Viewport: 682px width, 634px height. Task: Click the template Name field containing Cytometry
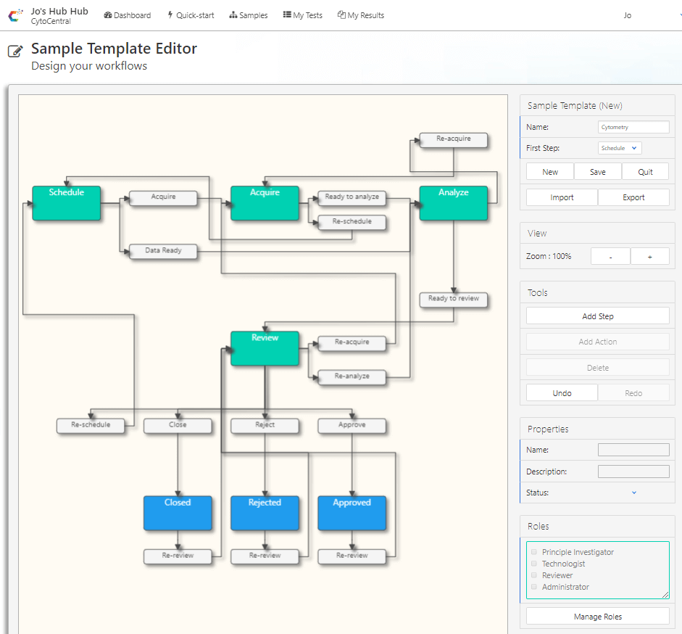click(x=633, y=127)
